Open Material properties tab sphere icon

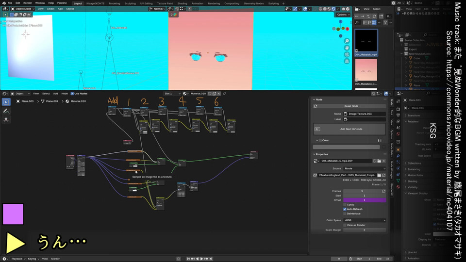point(398,187)
